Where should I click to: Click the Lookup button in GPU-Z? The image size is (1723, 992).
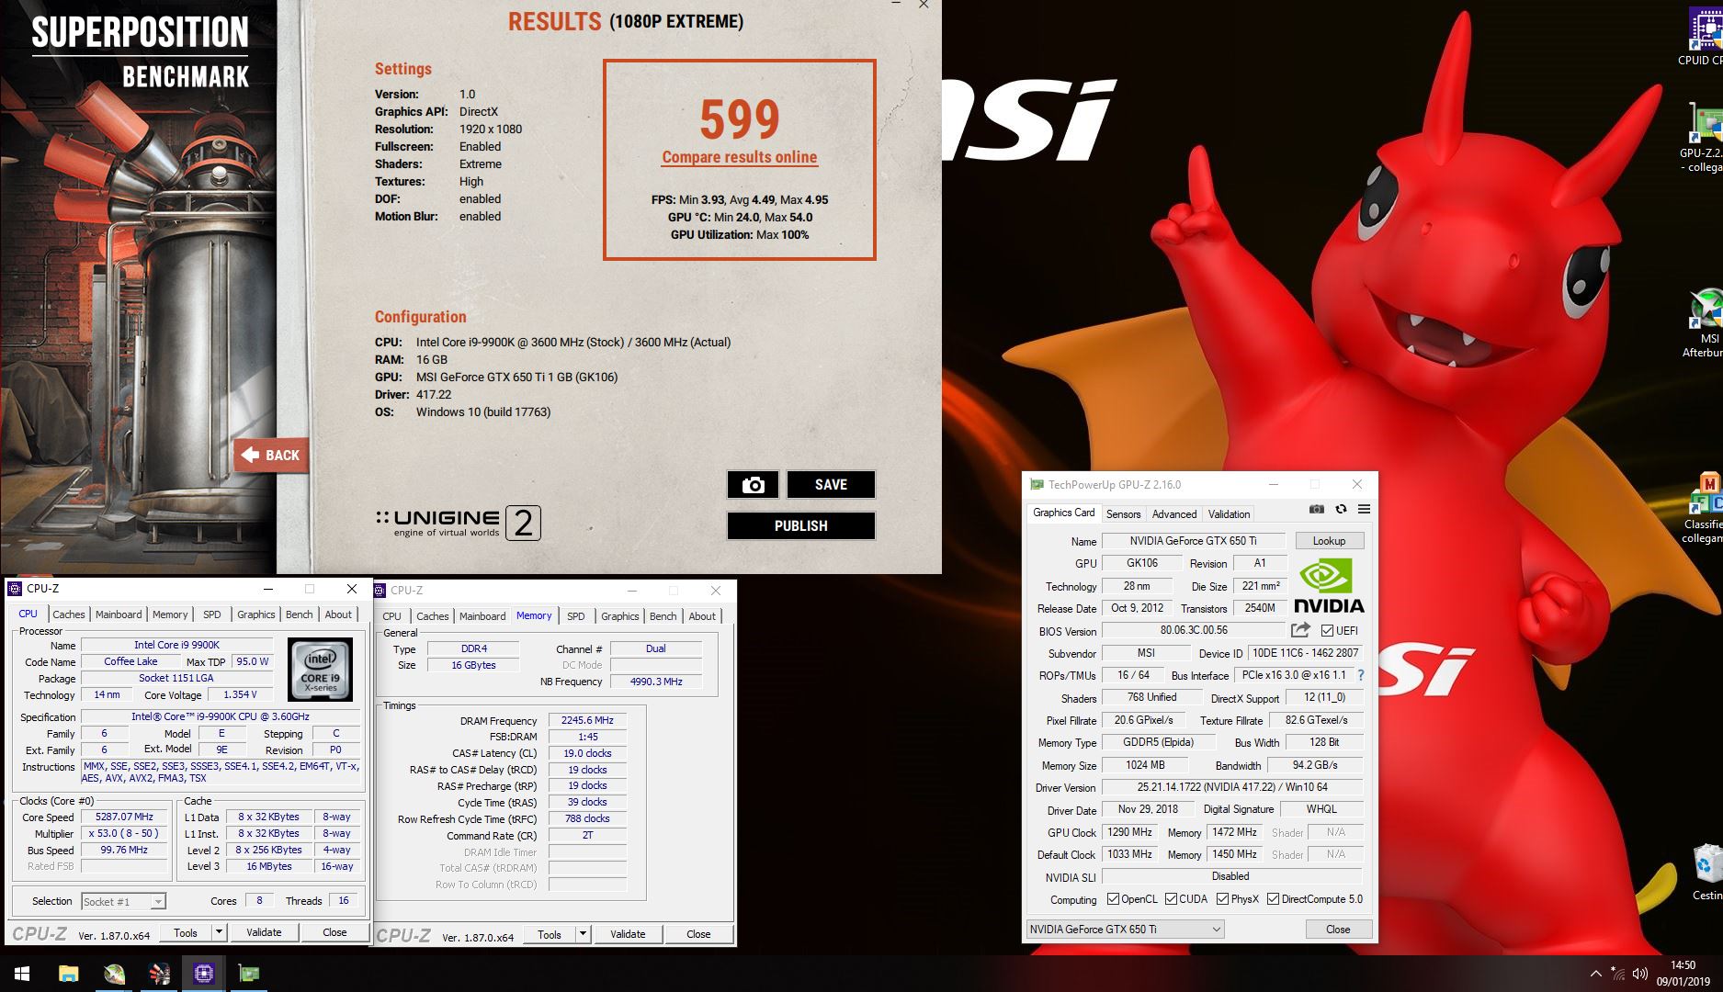[x=1329, y=540]
